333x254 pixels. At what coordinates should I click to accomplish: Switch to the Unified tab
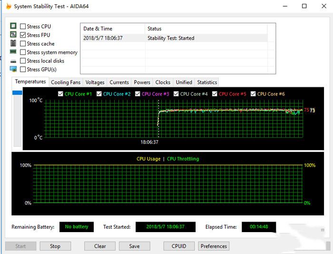tap(184, 82)
